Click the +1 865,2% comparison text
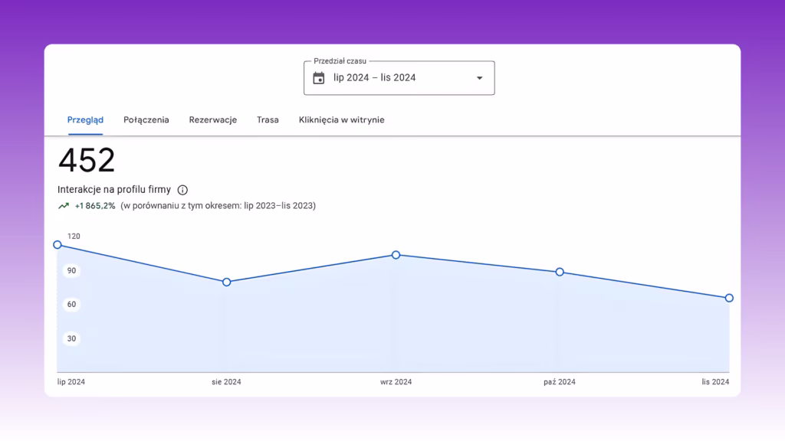Viewport: 785px width, 441px height. tap(95, 206)
